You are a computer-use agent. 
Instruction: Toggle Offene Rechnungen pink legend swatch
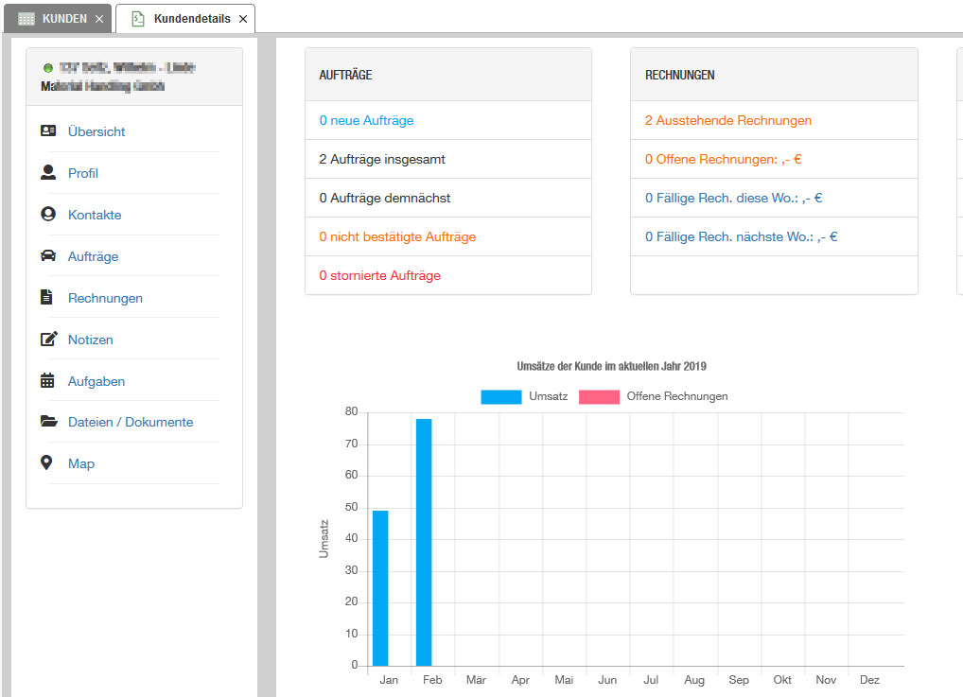[x=599, y=397]
